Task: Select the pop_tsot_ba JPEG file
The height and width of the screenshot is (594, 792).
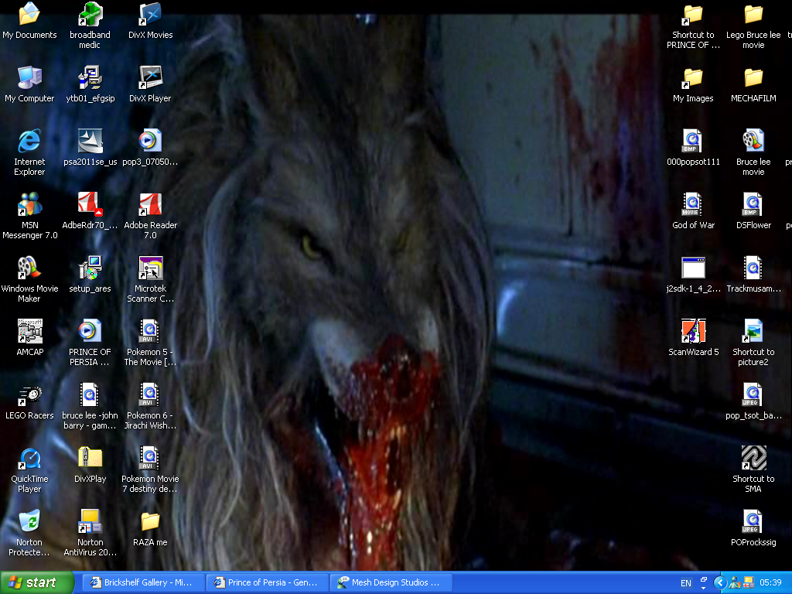Action: (x=753, y=394)
